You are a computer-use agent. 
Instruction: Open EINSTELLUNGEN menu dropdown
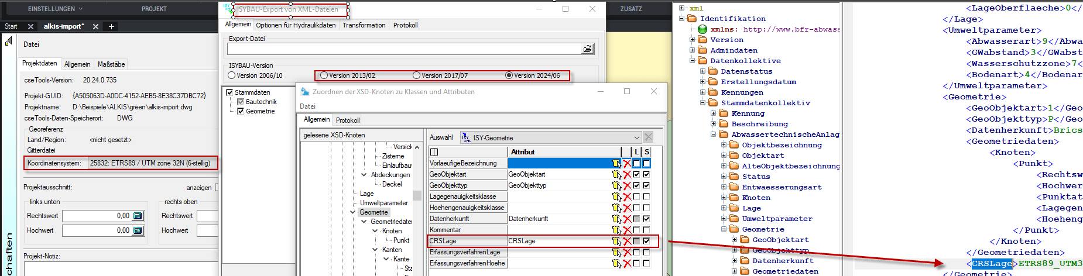pos(56,9)
